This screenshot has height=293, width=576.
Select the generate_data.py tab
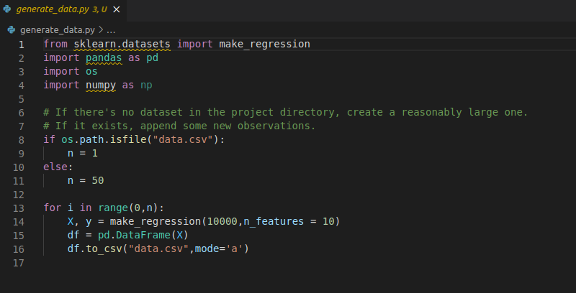coord(63,9)
